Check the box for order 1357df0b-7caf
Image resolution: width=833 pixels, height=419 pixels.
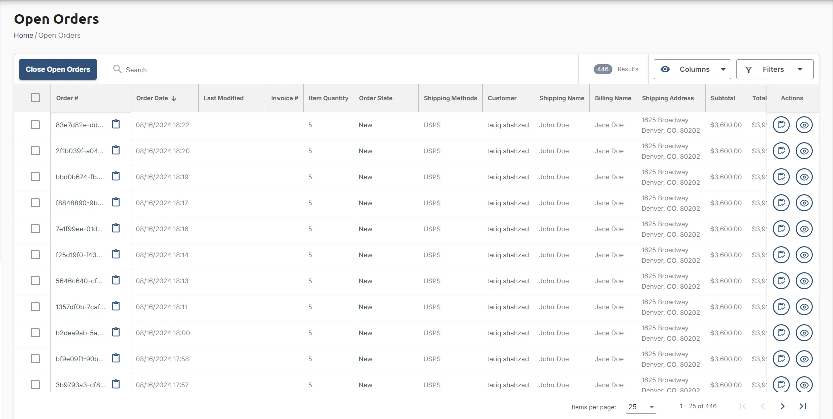pos(35,307)
